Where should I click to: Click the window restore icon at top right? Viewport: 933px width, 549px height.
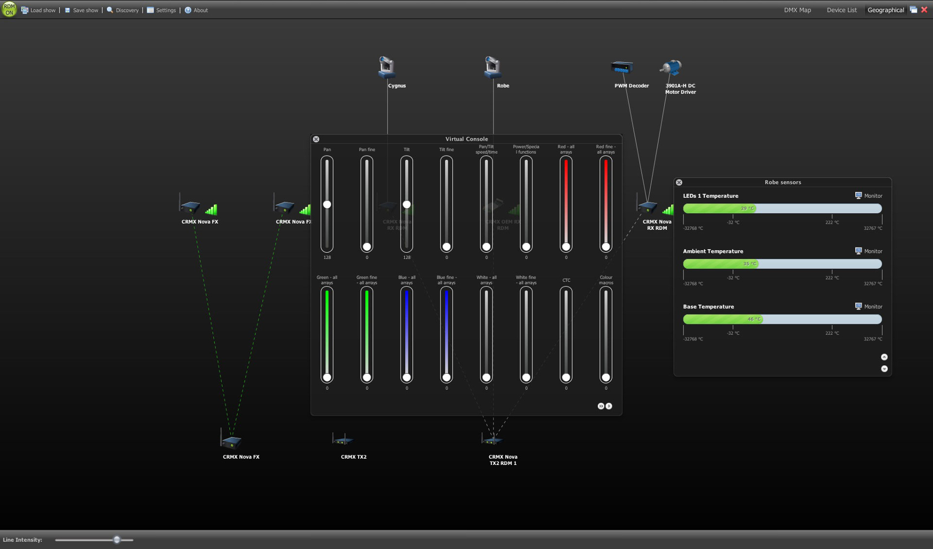pos(913,10)
